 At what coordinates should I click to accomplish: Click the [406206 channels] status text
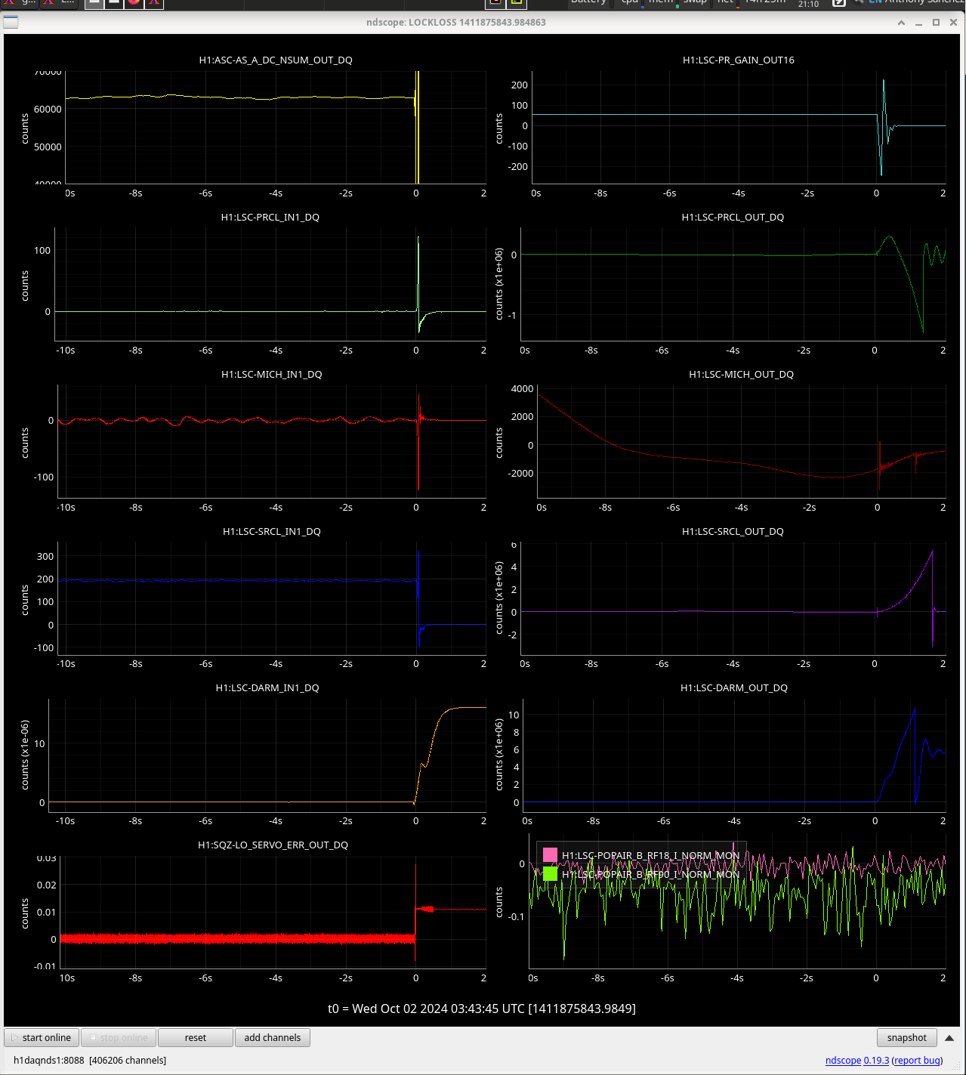[128, 1061]
